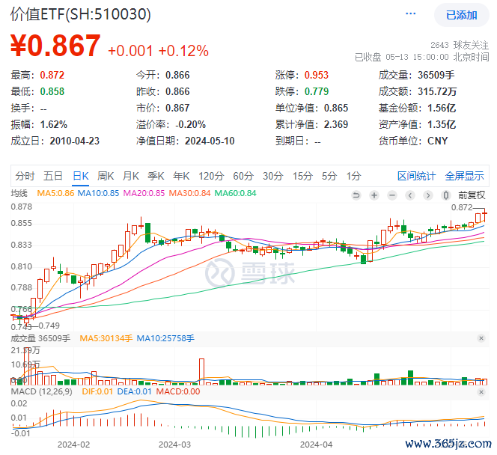
Task: Click the ¥0.867 current price
Action: click(x=55, y=46)
